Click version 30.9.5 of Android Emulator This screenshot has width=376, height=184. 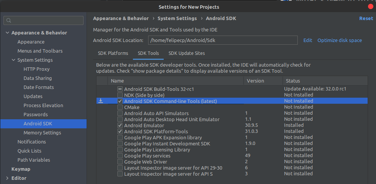pyautogui.click(x=252, y=125)
